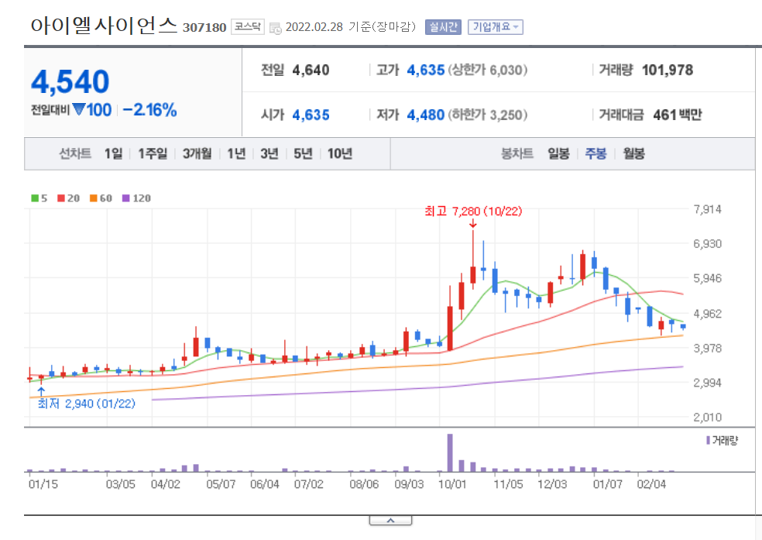Click the purple 거래량 volume legend marker
The width and height of the screenshot is (762, 540).
point(708,440)
